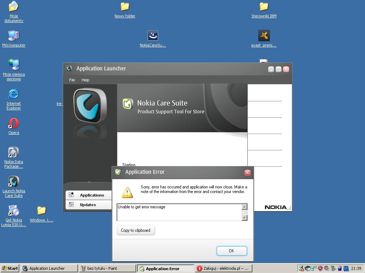Click the Windows Messenger tray icon

(302, 268)
